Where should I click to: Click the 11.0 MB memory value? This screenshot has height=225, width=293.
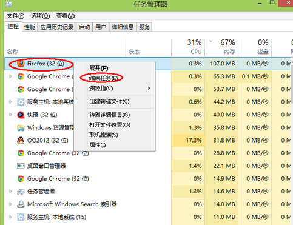coord(224,217)
